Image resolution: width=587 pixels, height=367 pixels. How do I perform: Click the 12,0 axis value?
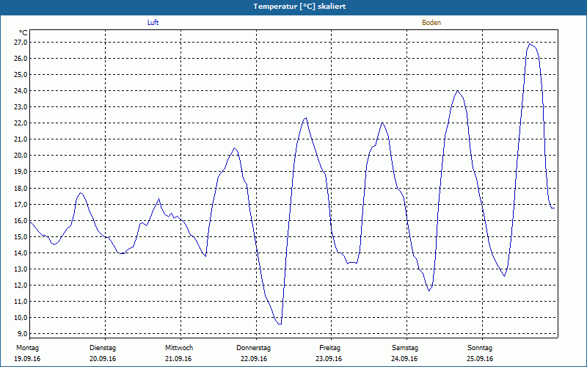click(x=21, y=285)
